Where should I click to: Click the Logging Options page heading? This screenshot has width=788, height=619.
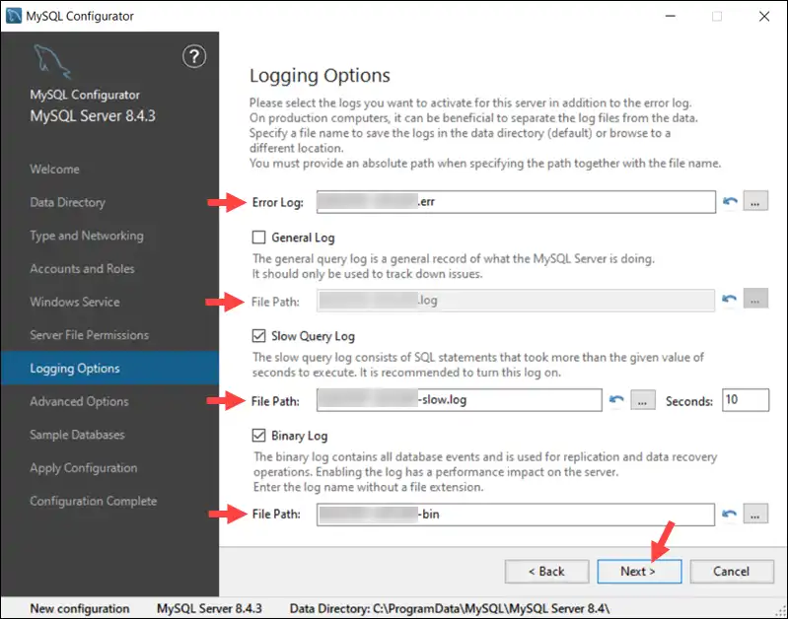point(320,75)
